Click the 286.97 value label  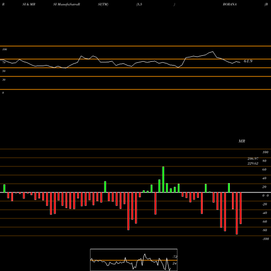pyautogui.click(x=253, y=159)
